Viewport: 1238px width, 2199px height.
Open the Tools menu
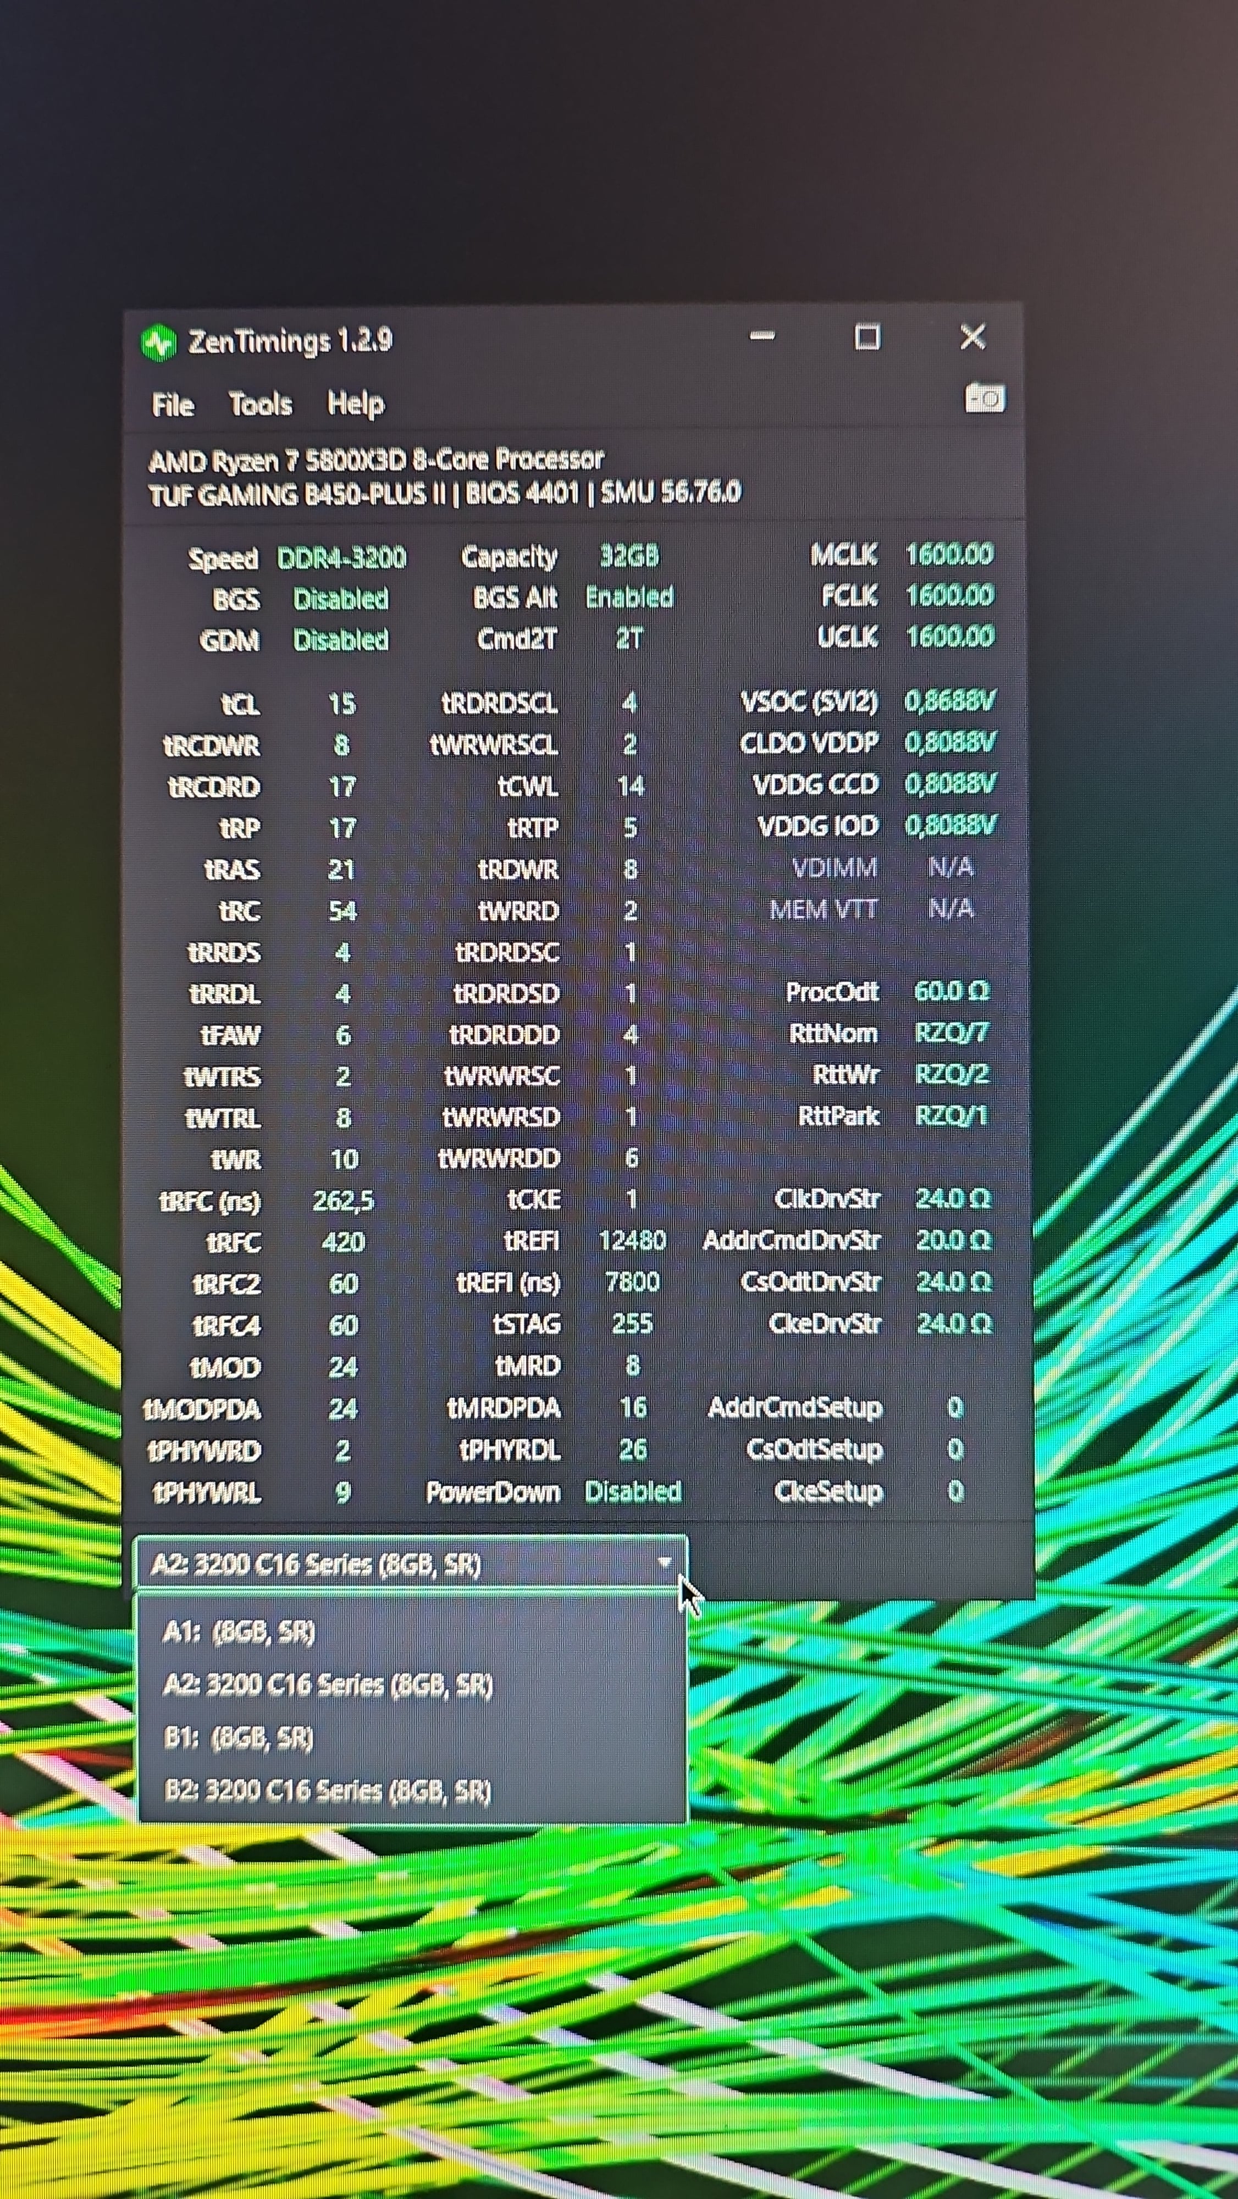[261, 404]
